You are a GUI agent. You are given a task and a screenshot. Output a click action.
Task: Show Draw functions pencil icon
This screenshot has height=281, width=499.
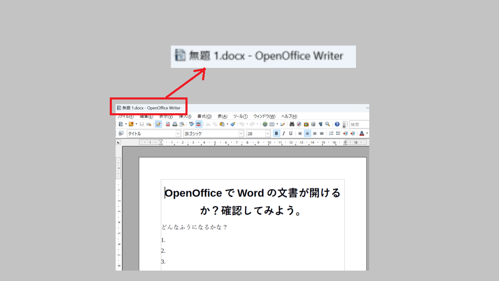point(282,124)
